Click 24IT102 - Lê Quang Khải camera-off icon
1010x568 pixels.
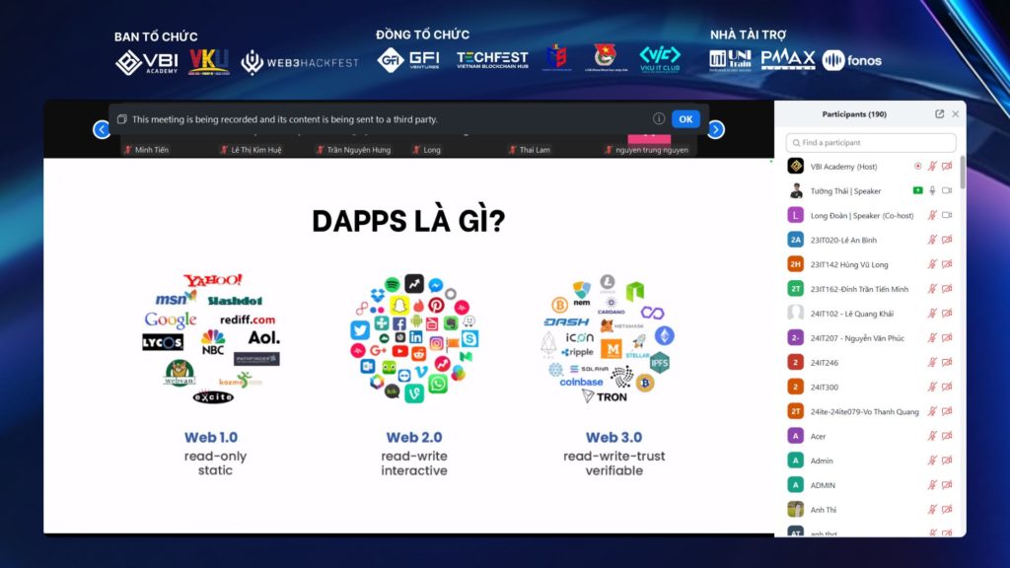[947, 313]
